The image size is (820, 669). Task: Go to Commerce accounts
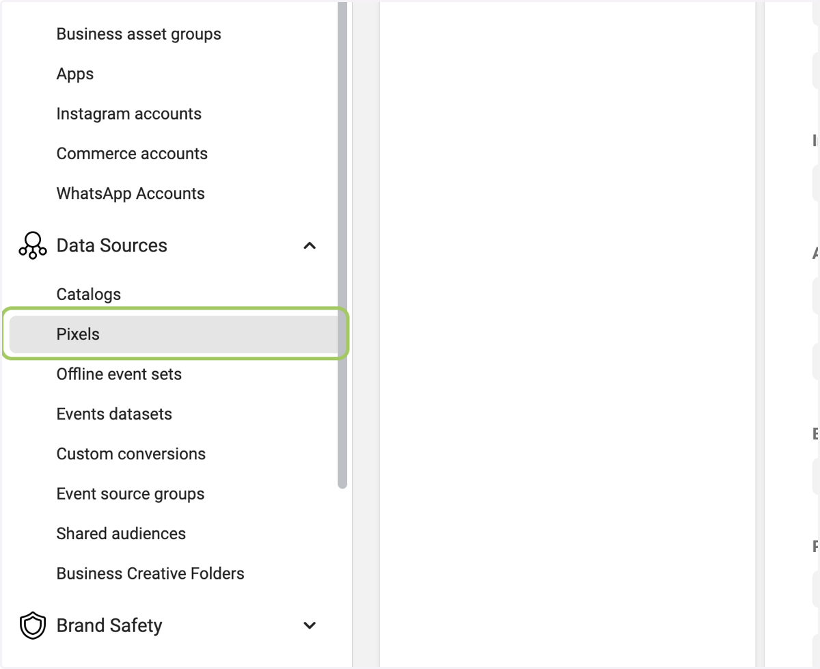132,154
